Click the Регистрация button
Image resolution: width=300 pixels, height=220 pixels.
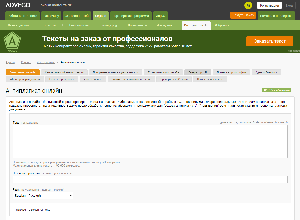click(269, 5)
